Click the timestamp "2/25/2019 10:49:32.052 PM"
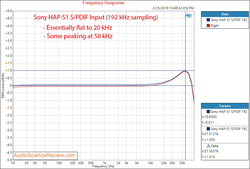This screenshot has height=169, width=250. tap(173, 8)
